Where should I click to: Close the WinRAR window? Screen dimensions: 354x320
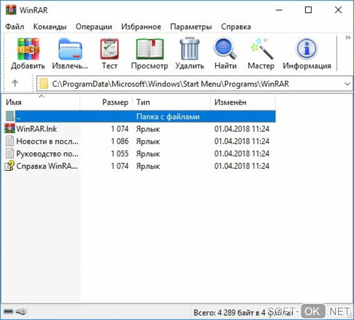click(338, 10)
